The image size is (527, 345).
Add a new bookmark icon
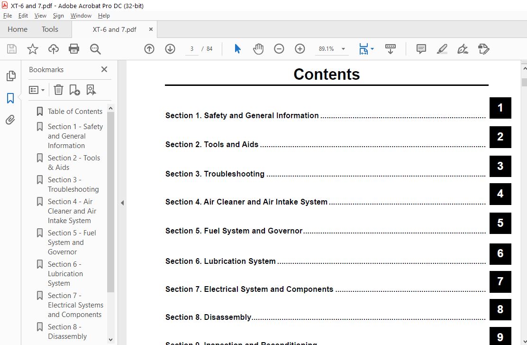pos(74,90)
